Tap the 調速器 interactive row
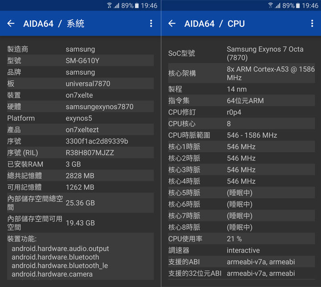Screen dimensions: 321x287 pos(241,250)
